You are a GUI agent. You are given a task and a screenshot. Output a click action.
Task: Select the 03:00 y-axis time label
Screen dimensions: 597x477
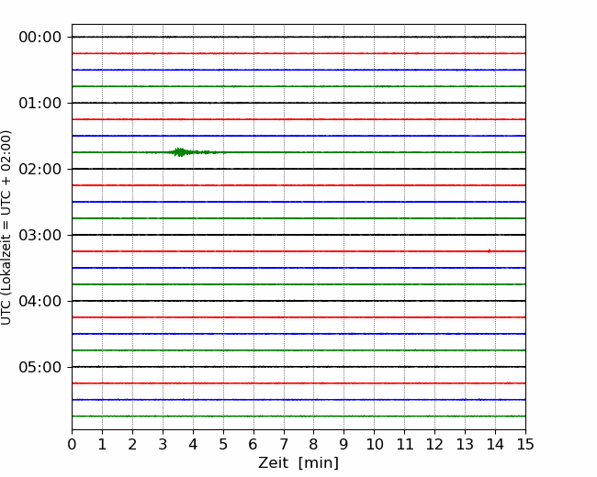click(40, 235)
